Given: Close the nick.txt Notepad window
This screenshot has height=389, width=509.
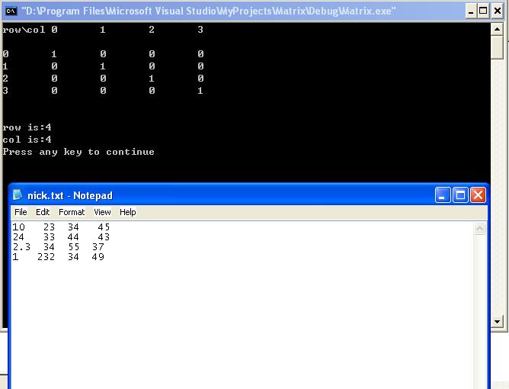Looking at the screenshot, I should pos(478,195).
